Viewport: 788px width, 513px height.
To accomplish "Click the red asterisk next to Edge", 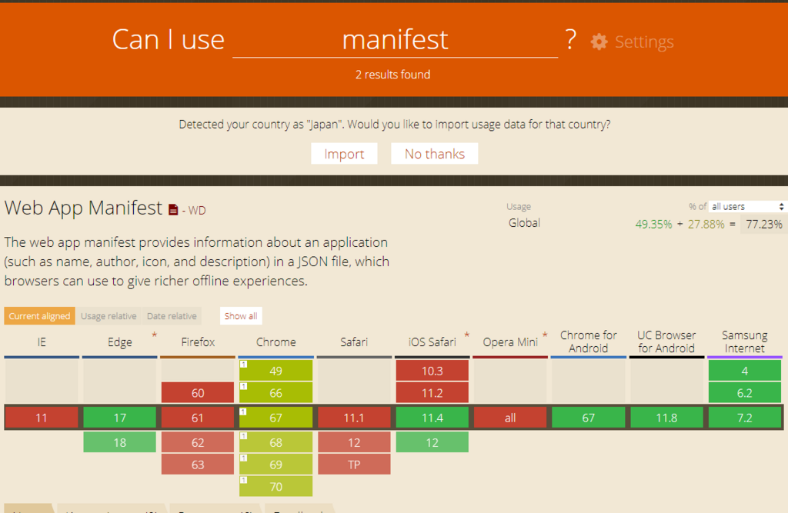I will pyautogui.click(x=154, y=335).
